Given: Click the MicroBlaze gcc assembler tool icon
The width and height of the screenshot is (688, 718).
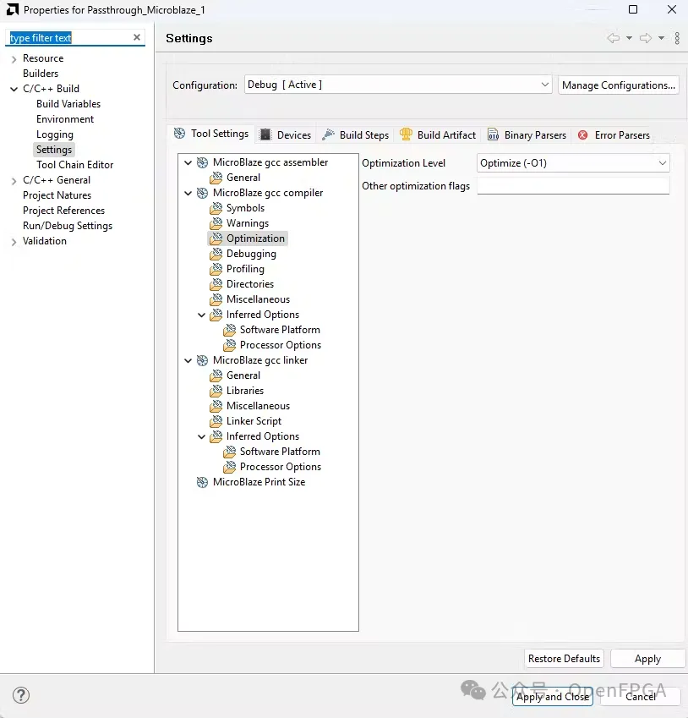Looking at the screenshot, I should coord(202,162).
